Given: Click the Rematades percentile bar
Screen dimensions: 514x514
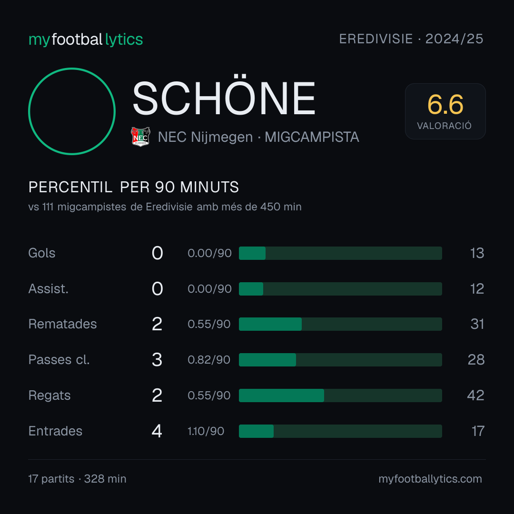Looking at the screenshot, I should [x=340, y=324].
